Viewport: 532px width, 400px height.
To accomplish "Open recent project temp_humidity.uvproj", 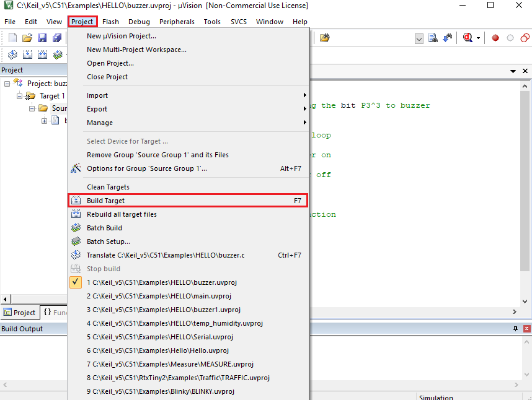I will (188, 323).
